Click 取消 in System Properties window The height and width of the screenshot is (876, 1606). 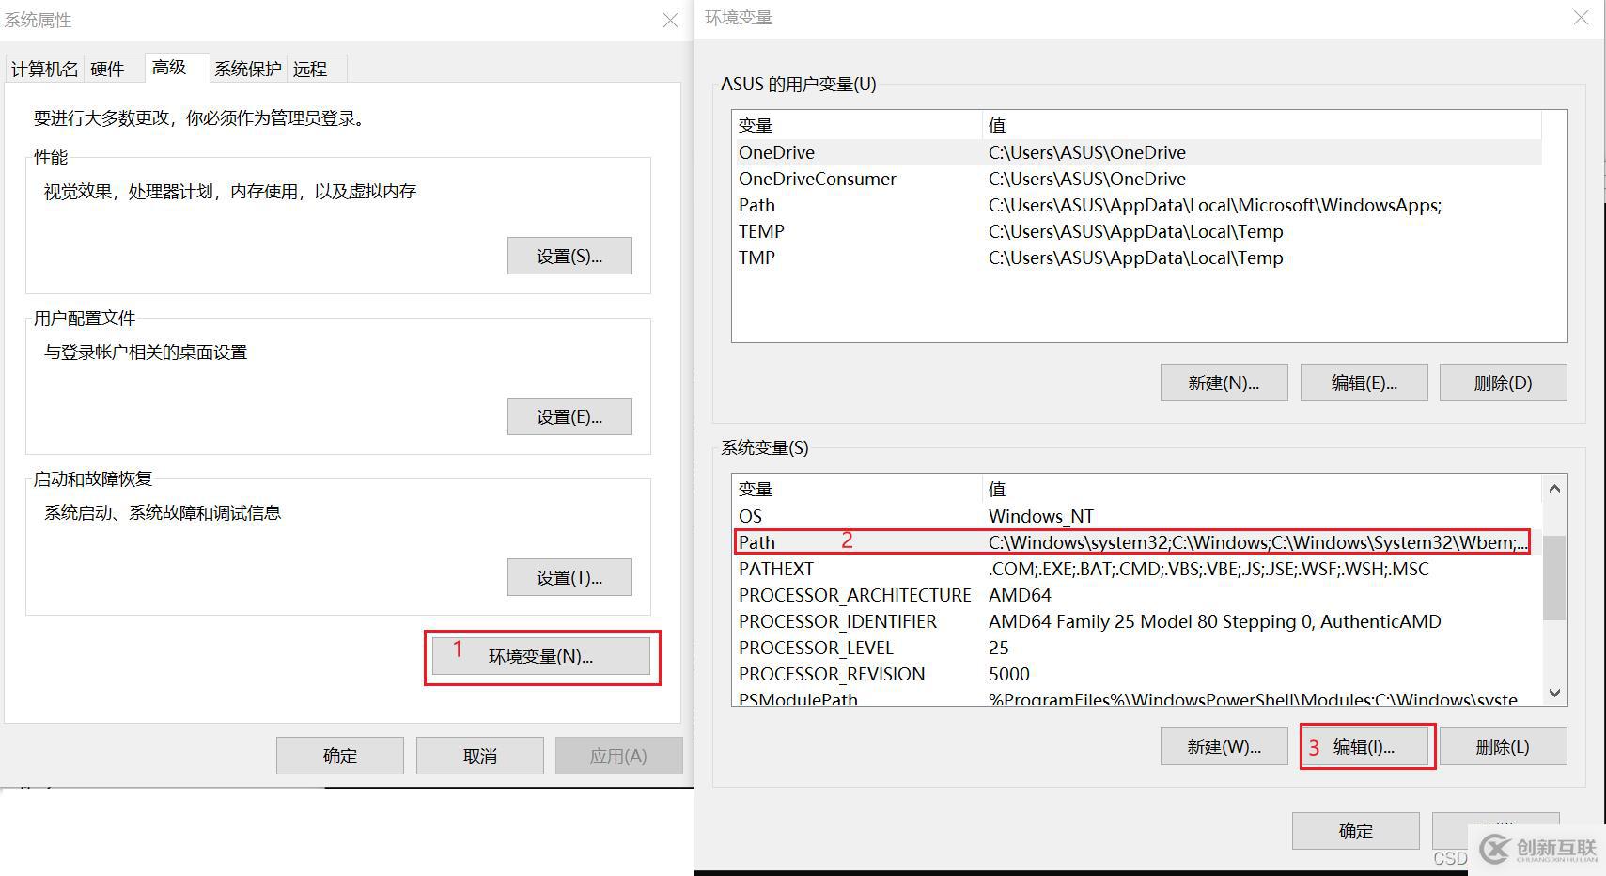pyautogui.click(x=480, y=756)
